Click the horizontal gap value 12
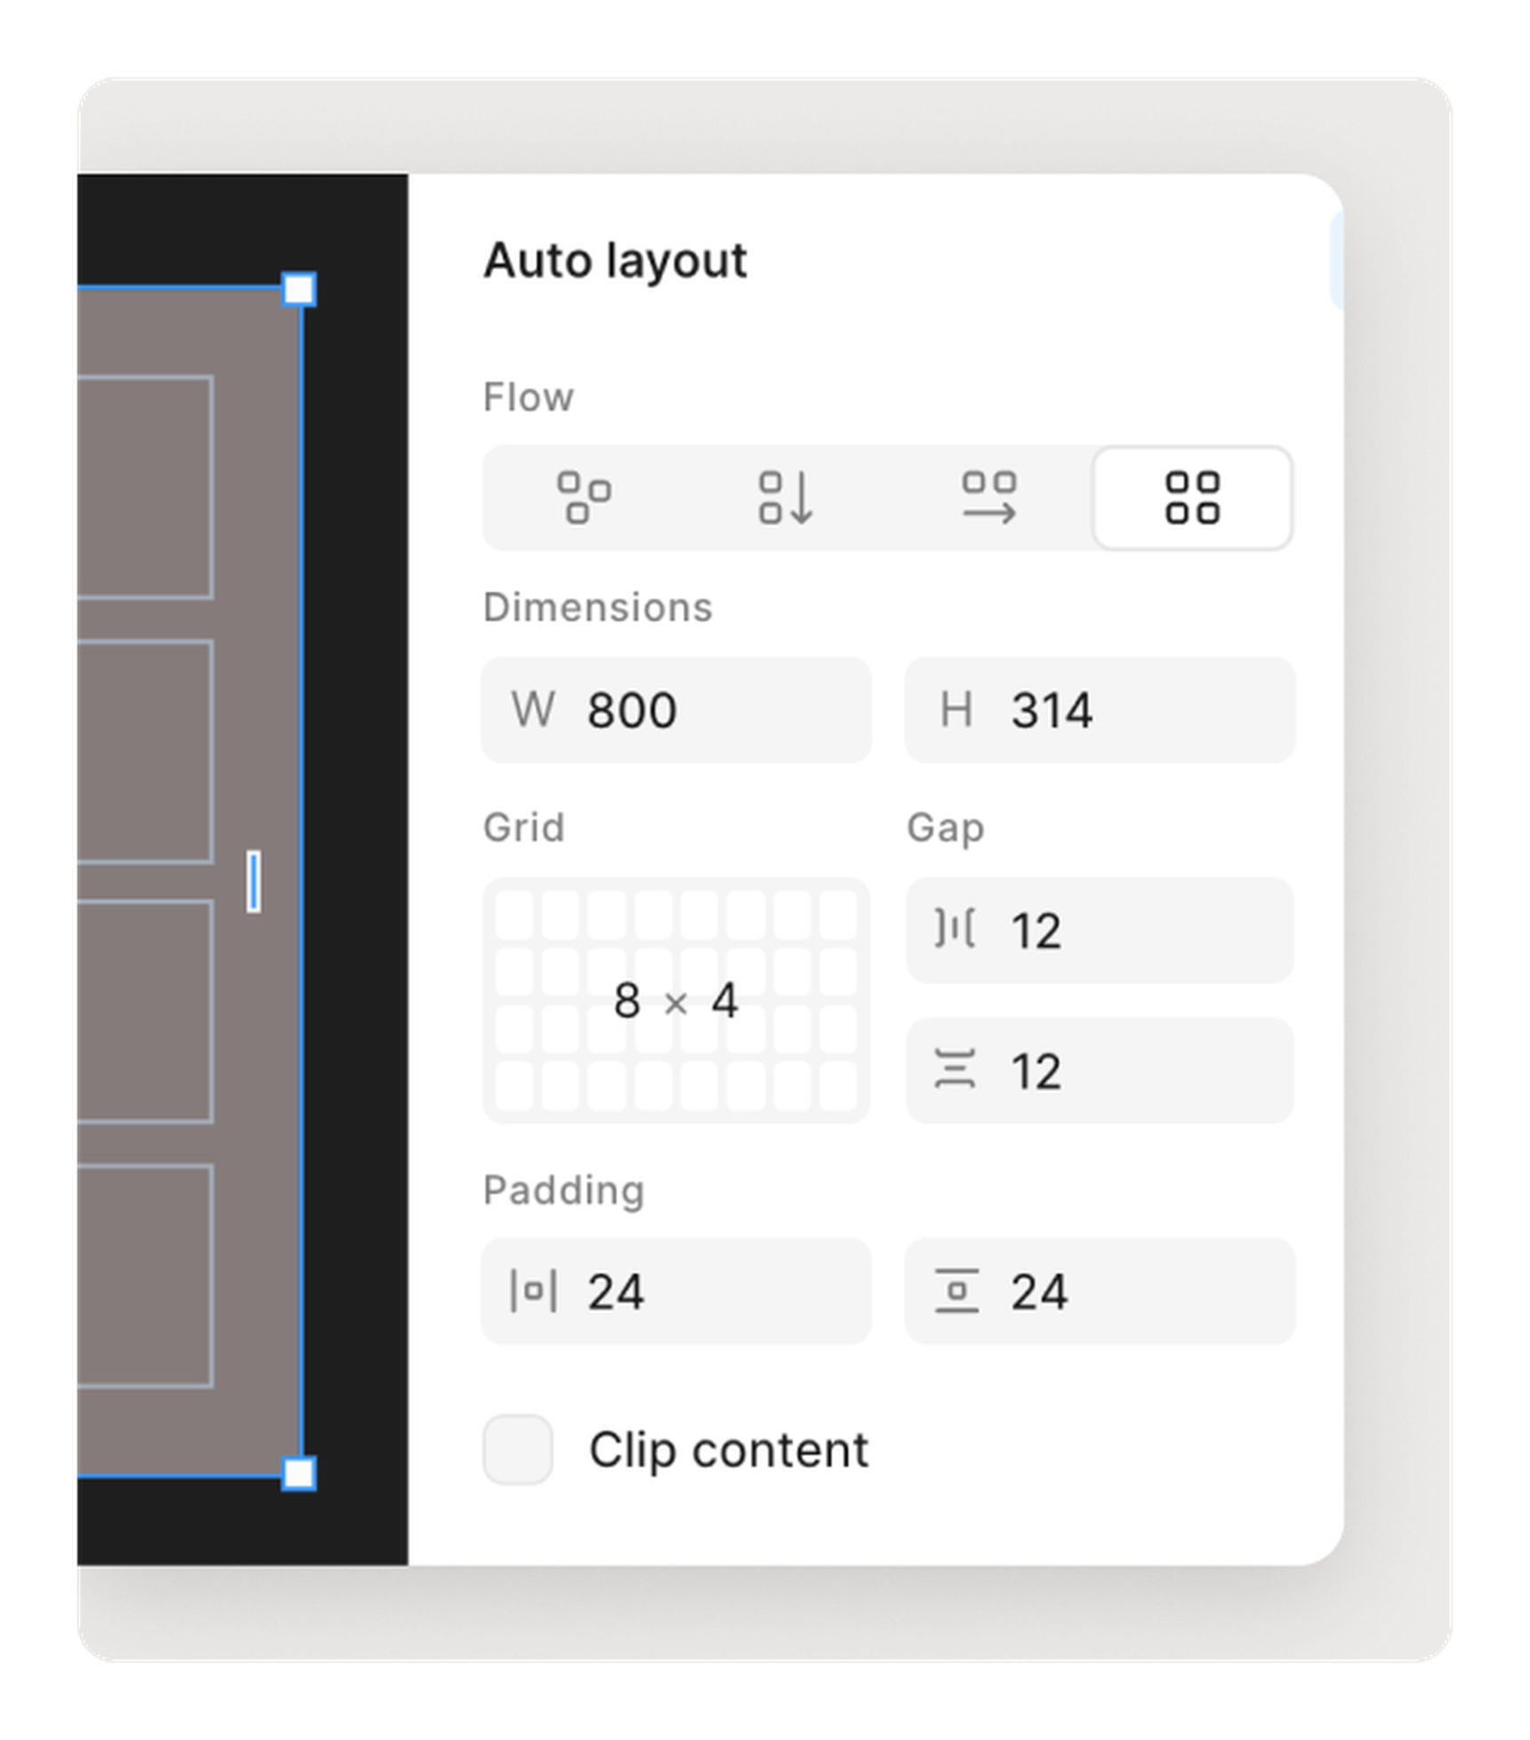1530x1740 pixels. pos(1036,929)
